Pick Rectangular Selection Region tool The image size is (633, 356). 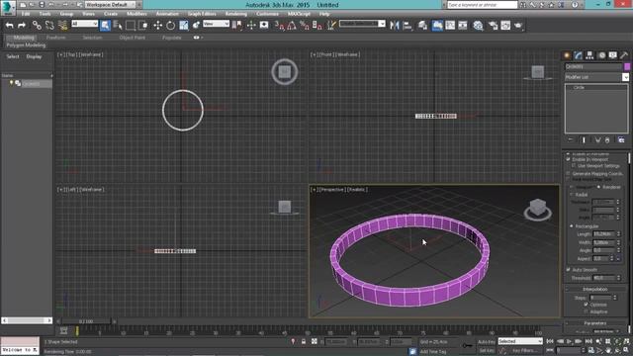[131, 26]
